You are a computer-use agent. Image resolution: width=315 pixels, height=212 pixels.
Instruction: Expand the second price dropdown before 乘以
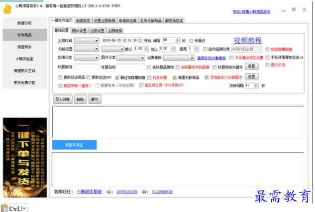point(113,49)
